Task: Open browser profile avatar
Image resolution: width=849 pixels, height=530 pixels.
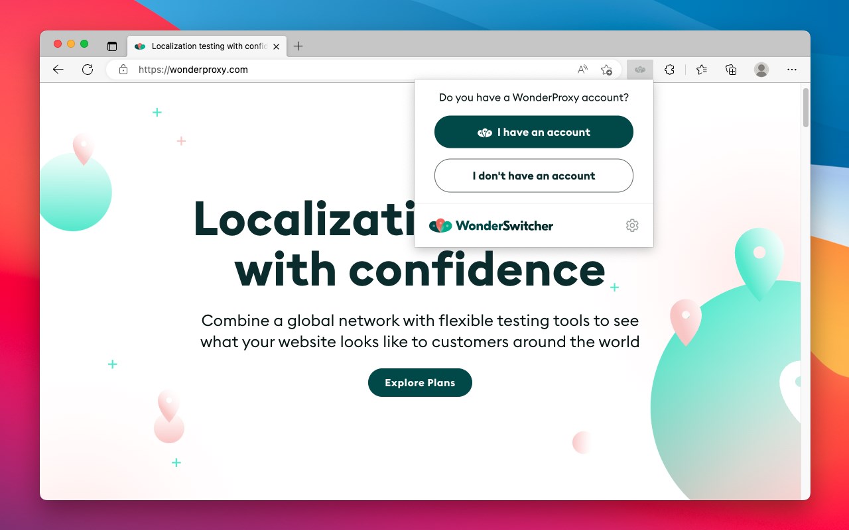Action: 761,70
